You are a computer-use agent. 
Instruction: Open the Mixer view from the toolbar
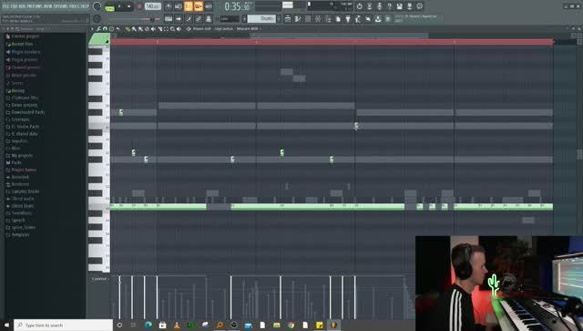pyautogui.click(x=318, y=18)
